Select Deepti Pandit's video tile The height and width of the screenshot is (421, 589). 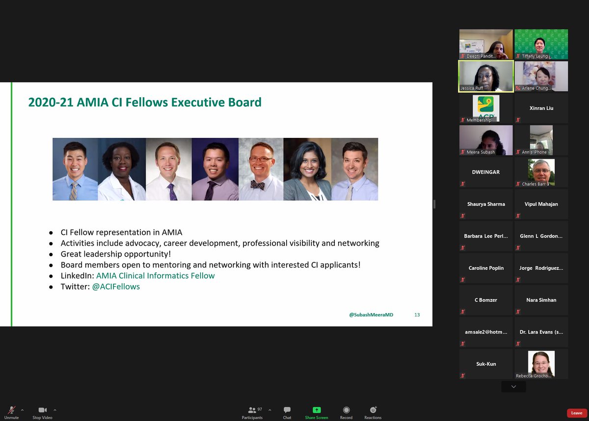point(486,44)
